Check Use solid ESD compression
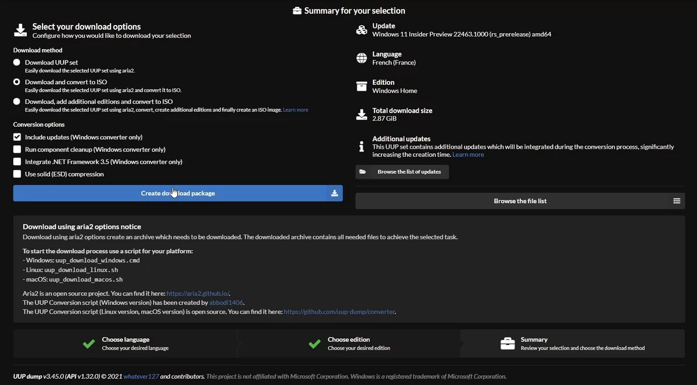The height and width of the screenshot is (385, 697). pos(17,174)
